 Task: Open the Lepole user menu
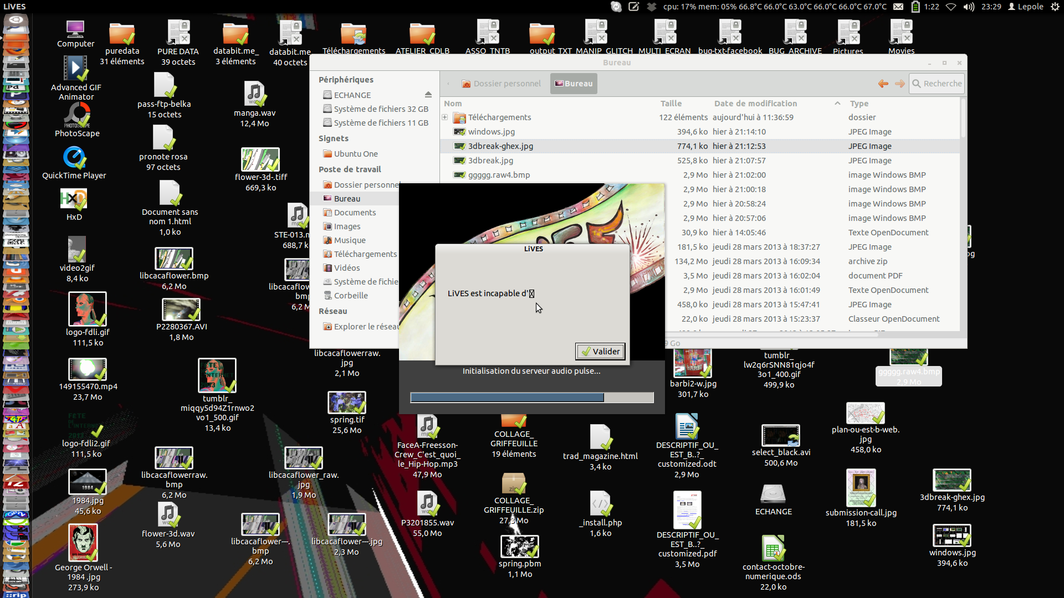click(x=1026, y=7)
